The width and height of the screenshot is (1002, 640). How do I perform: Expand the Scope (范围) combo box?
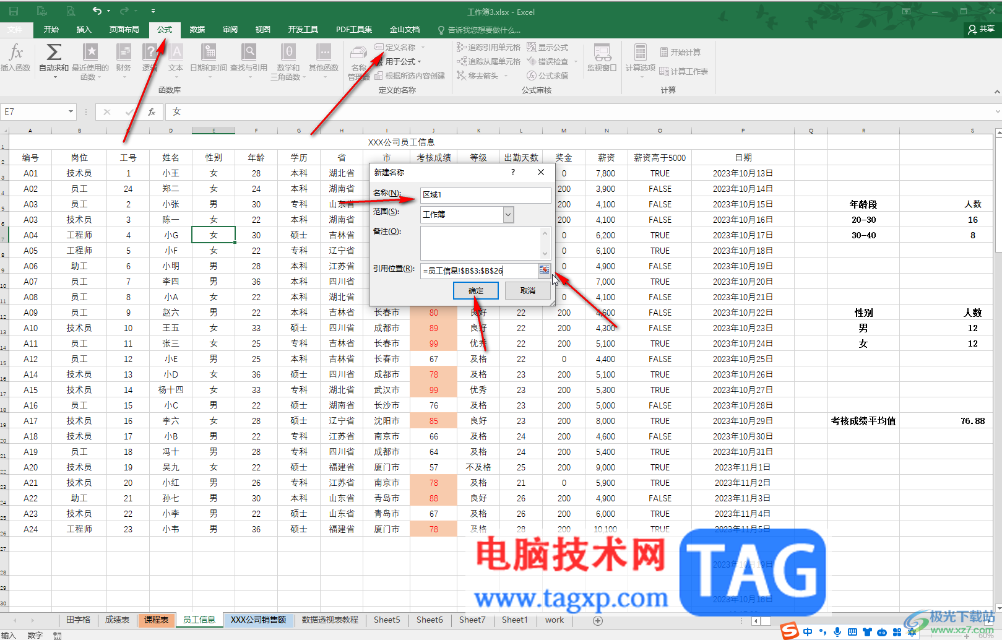pyautogui.click(x=509, y=214)
